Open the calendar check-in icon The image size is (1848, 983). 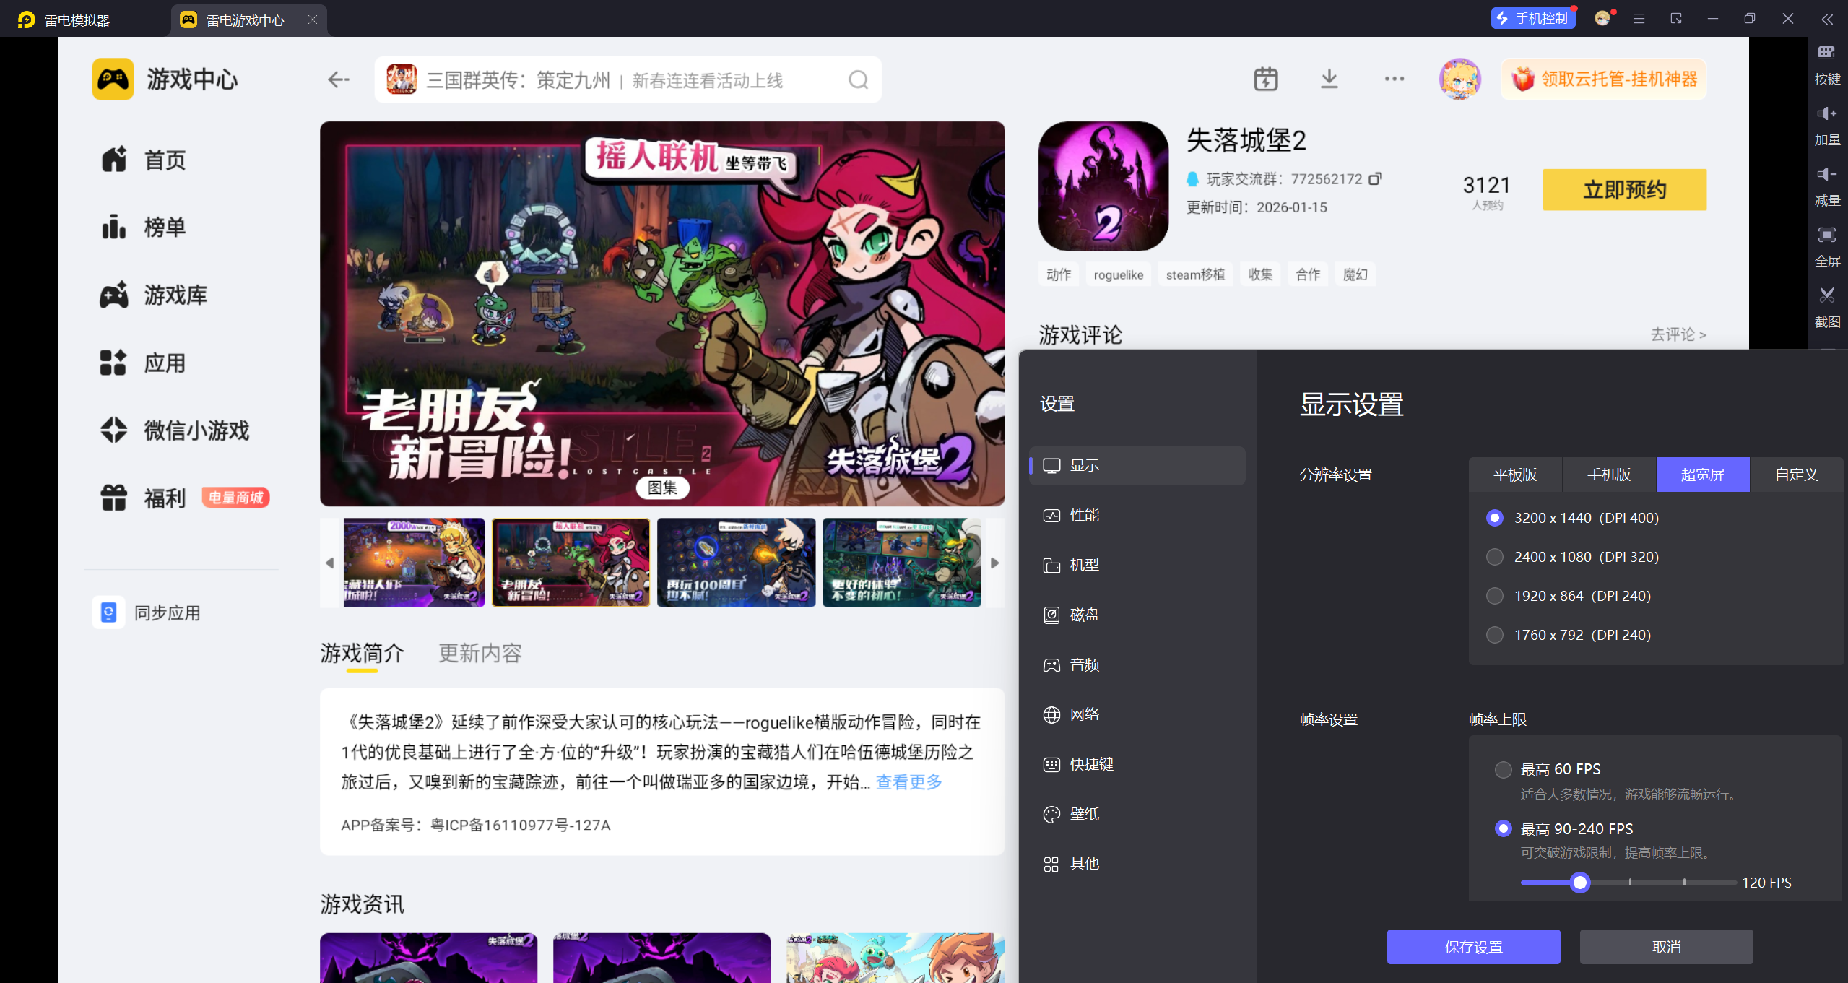(x=1265, y=79)
